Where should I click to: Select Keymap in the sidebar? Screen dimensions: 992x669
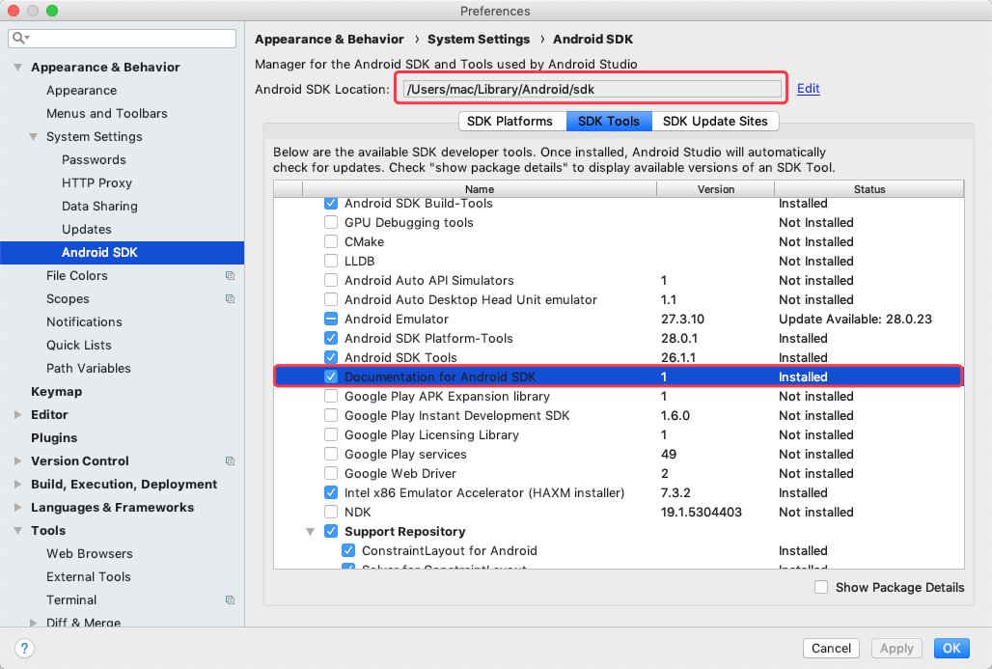(56, 392)
